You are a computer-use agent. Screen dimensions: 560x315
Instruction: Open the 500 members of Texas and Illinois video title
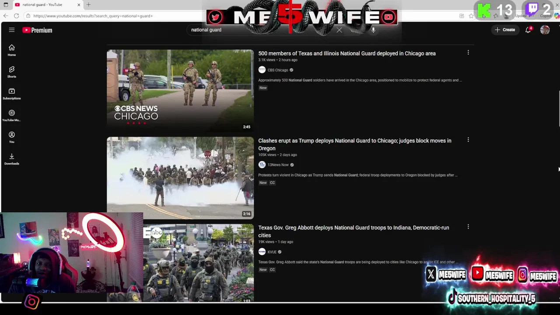click(347, 53)
